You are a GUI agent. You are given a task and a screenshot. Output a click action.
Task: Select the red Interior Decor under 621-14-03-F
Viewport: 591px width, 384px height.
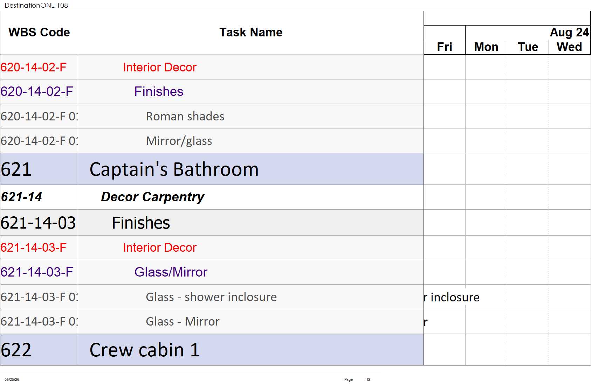[160, 247]
